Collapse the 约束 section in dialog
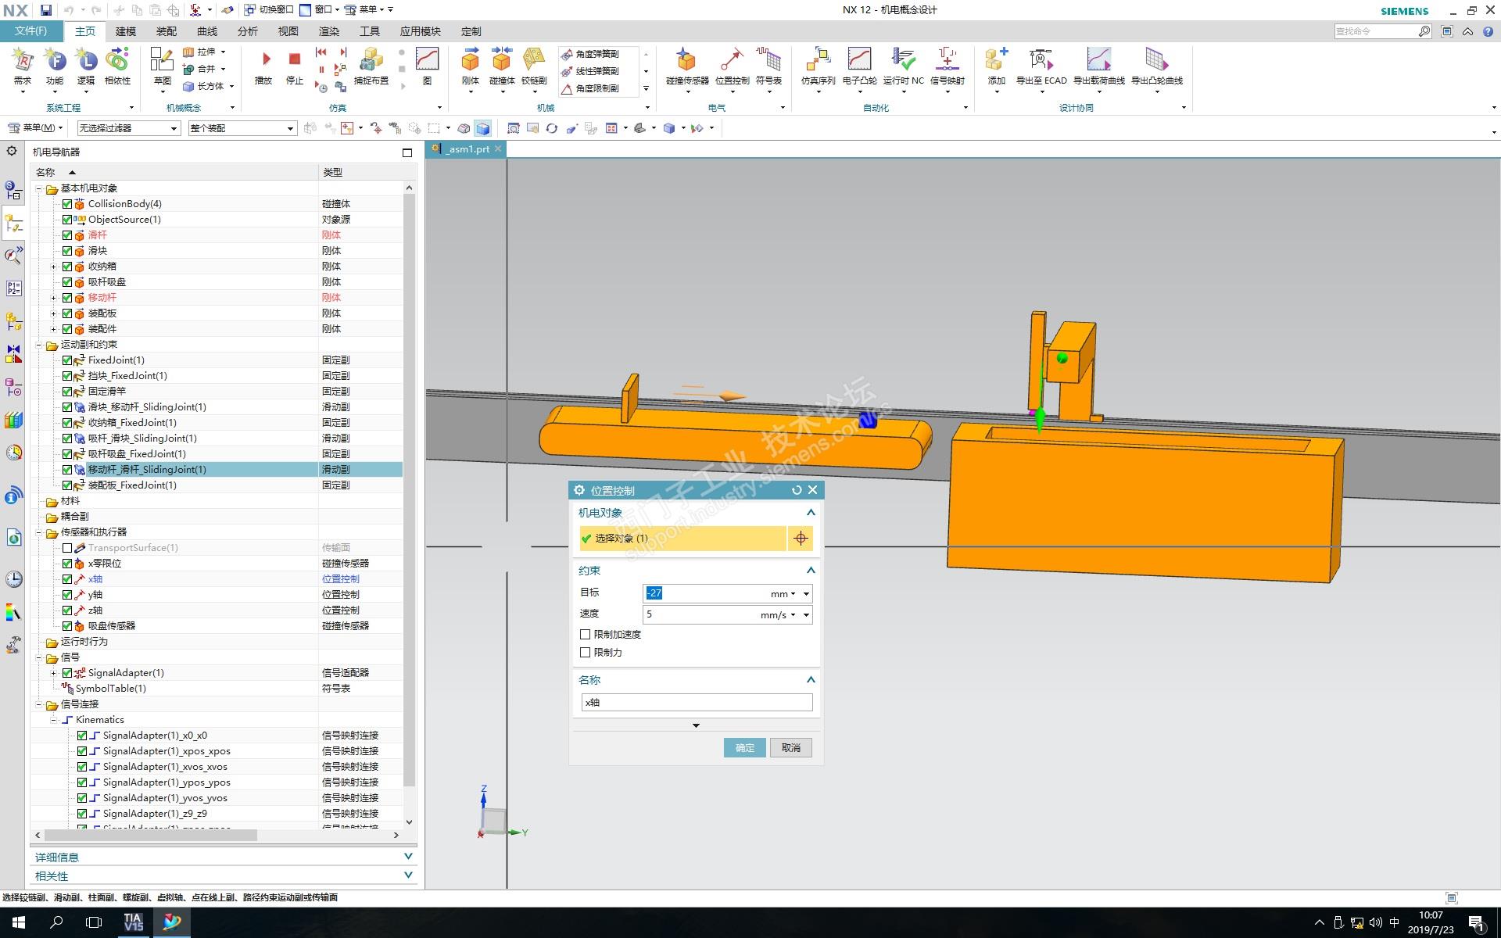1501x938 pixels. coord(811,571)
